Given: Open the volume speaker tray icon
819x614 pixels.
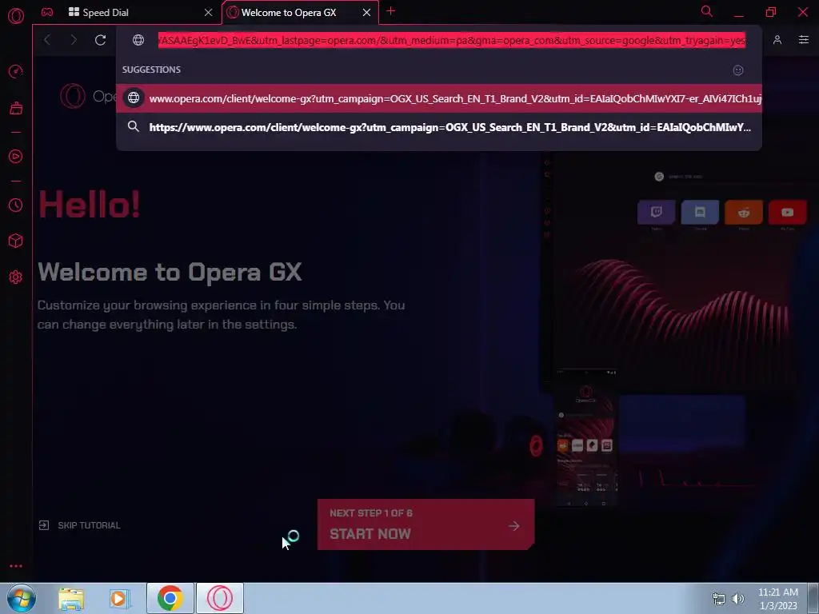Looking at the screenshot, I should (738, 599).
